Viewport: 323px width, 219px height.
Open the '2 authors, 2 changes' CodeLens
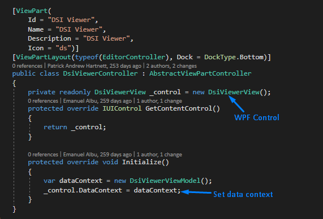(171, 66)
